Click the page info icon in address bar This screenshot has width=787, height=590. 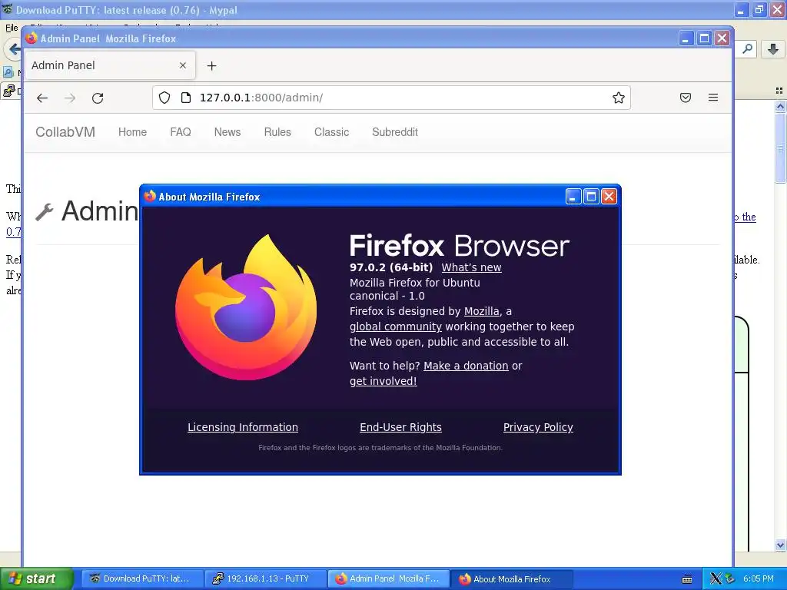pyautogui.click(x=186, y=98)
